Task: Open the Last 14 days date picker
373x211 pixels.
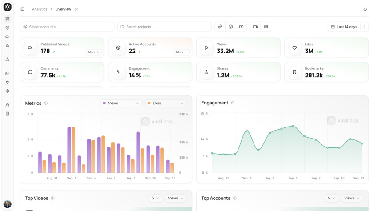Action: coord(344,27)
